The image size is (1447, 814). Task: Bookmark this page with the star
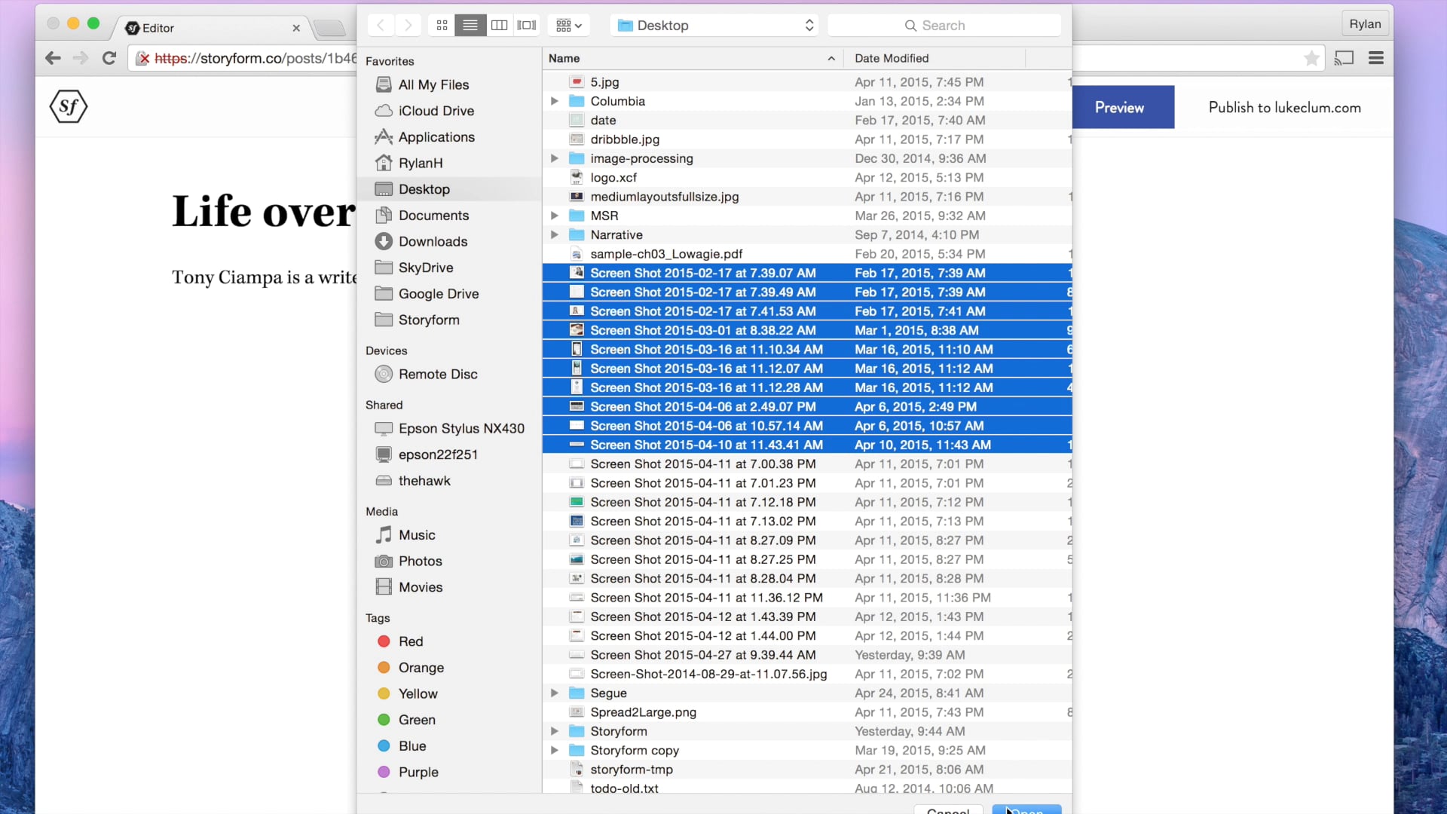tap(1311, 58)
